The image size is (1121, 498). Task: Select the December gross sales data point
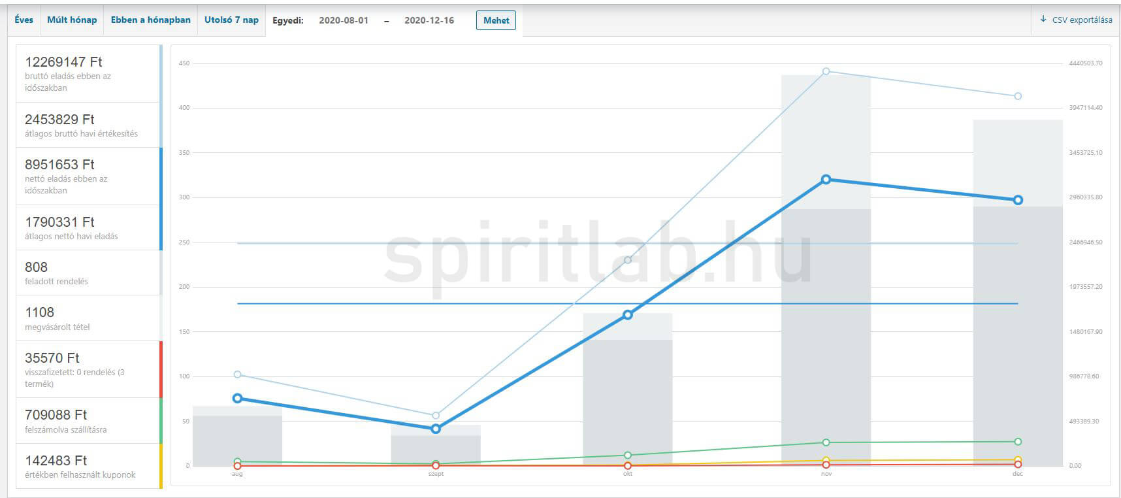tap(1018, 96)
